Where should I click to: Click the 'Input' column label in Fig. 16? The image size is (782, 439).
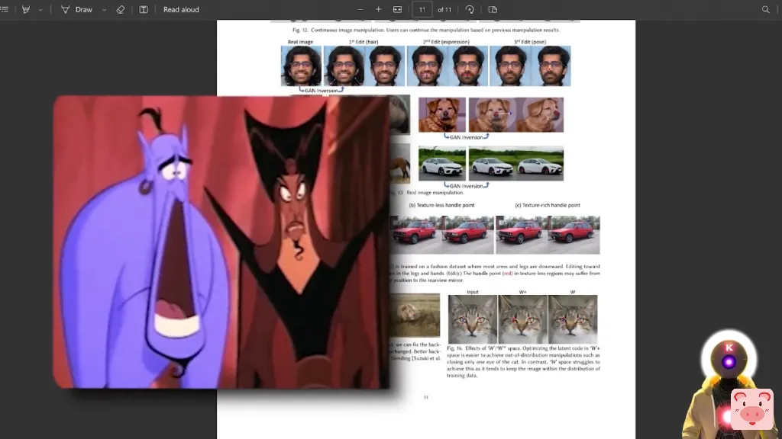(472, 292)
